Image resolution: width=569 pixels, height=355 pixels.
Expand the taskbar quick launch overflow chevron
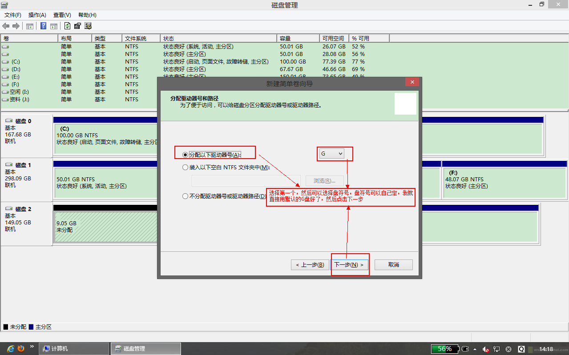(32, 347)
